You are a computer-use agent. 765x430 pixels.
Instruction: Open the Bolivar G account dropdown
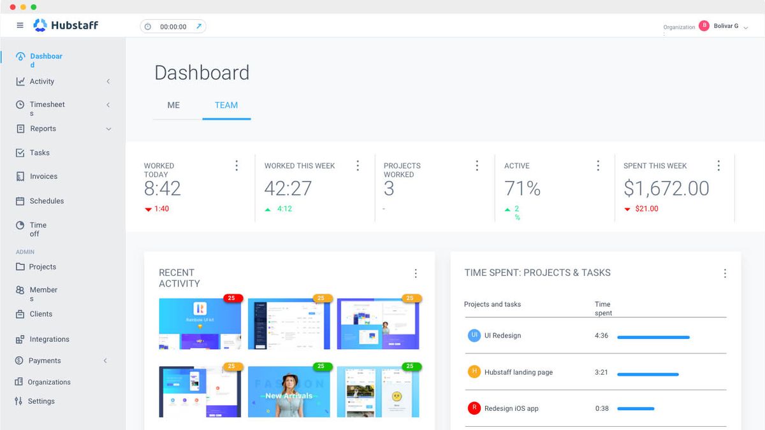[725, 25]
